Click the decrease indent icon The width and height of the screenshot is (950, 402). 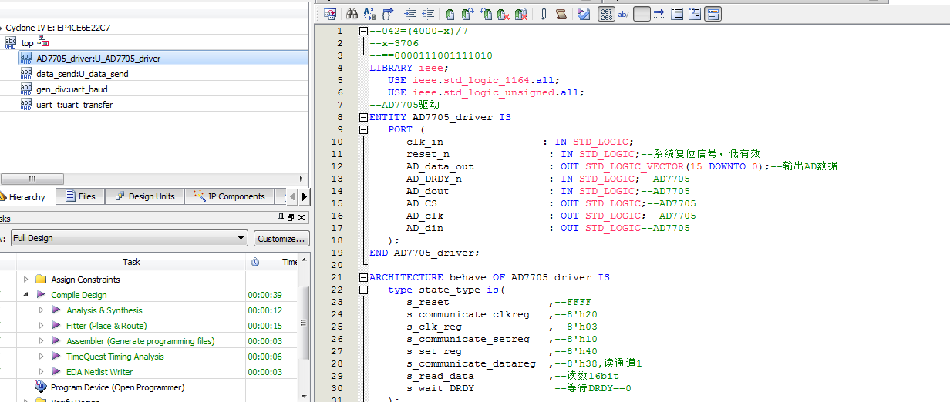coord(429,14)
